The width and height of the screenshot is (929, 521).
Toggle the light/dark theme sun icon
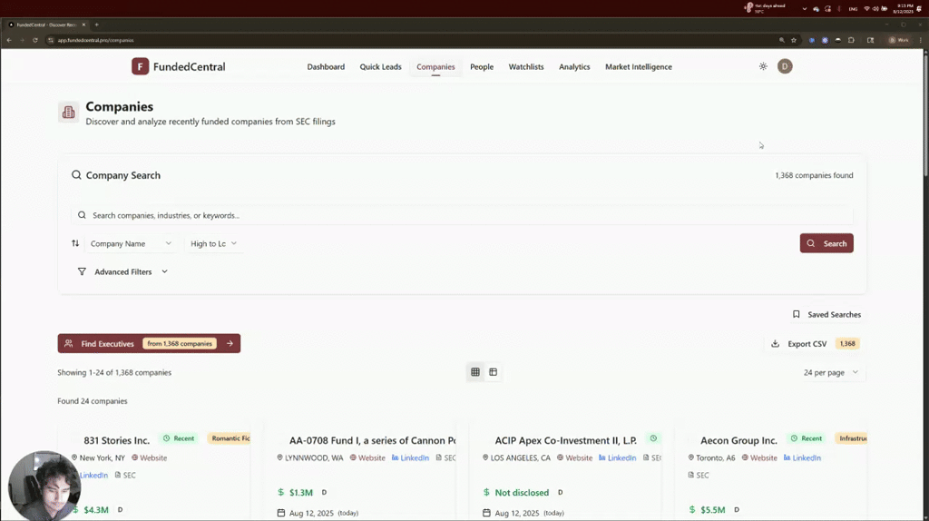pos(763,66)
